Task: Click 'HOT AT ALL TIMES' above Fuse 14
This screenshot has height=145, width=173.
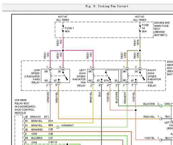Action: tap(140, 18)
